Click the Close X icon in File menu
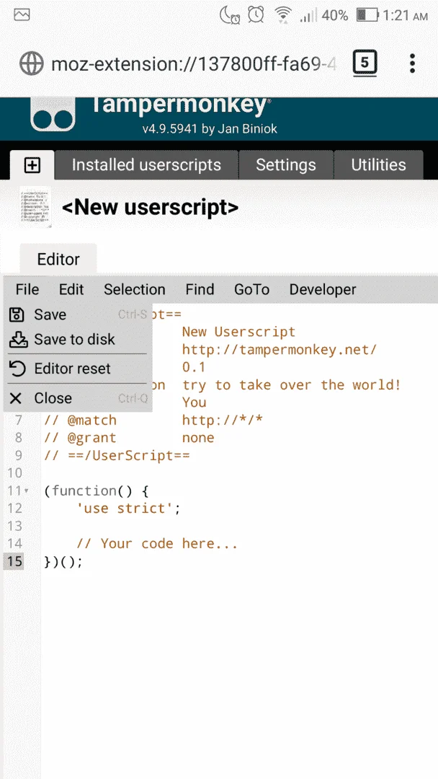Screen dimensions: 438x779 (17, 398)
